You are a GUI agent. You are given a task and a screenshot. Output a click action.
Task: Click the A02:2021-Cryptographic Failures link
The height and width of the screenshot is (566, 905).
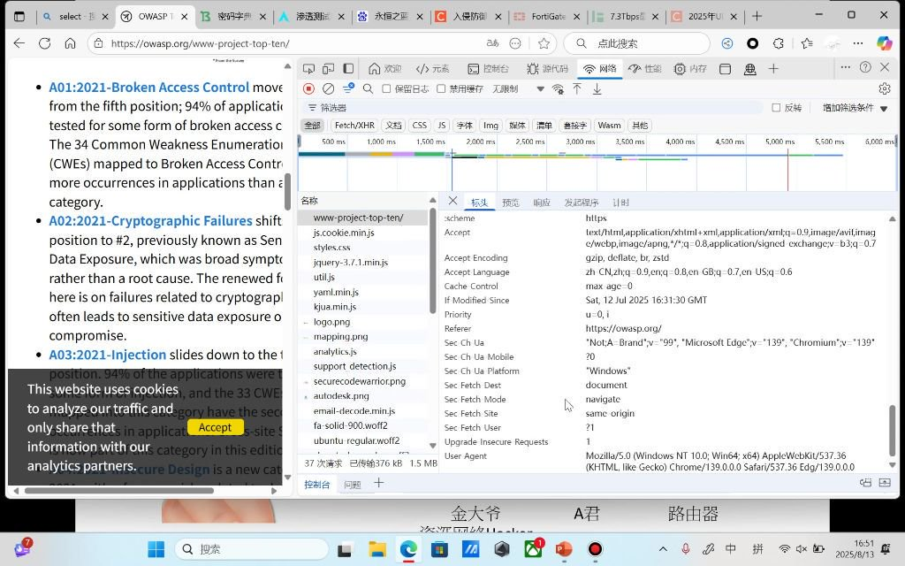(150, 220)
